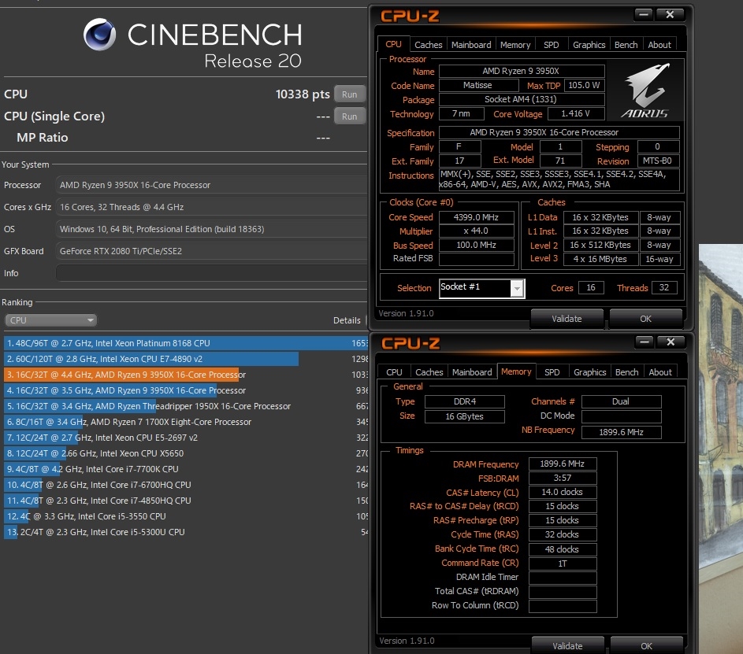Select Bench tab in bottom CPU-Z window
The width and height of the screenshot is (743, 654).
[x=626, y=372]
